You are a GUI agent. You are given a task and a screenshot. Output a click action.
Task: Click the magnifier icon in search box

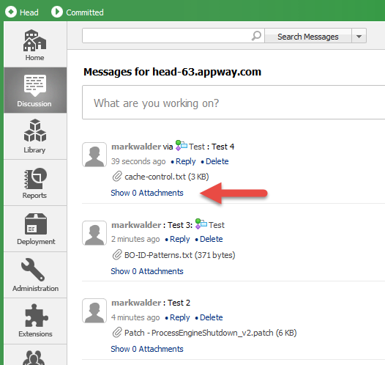pos(256,36)
